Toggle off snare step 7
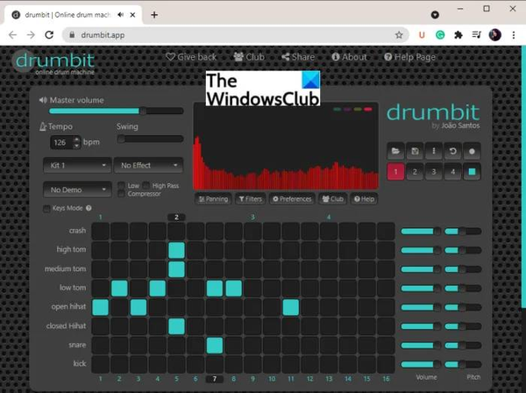The height and width of the screenshot is (393, 526). pyautogui.click(x=215, y=346)
